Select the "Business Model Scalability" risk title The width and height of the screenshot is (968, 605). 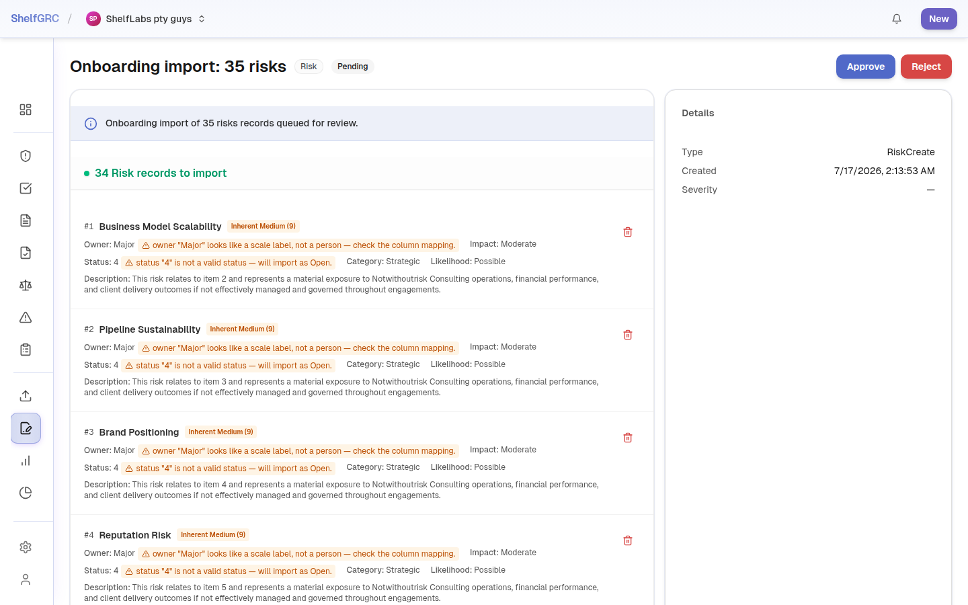160,227
